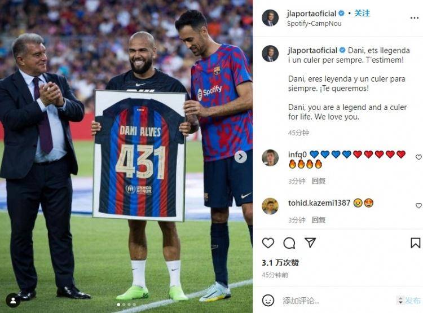Viewport: 423px width, 313px height.
Task: Save the post with the bookmark icon
Action: tap(416, 243)
